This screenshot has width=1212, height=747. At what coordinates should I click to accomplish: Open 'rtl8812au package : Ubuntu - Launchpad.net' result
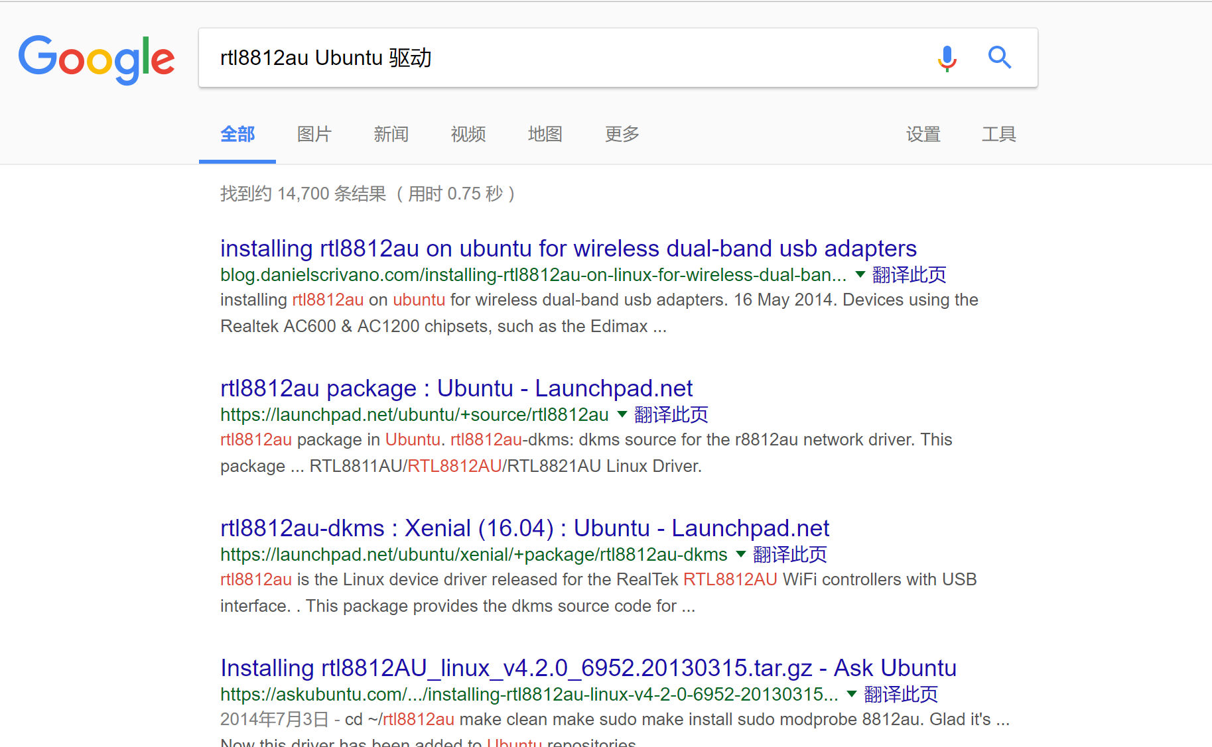coord(456,388)
